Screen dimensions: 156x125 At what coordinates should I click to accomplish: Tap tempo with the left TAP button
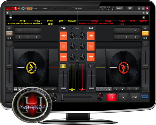pyautogui.click(x=63, y=28)
